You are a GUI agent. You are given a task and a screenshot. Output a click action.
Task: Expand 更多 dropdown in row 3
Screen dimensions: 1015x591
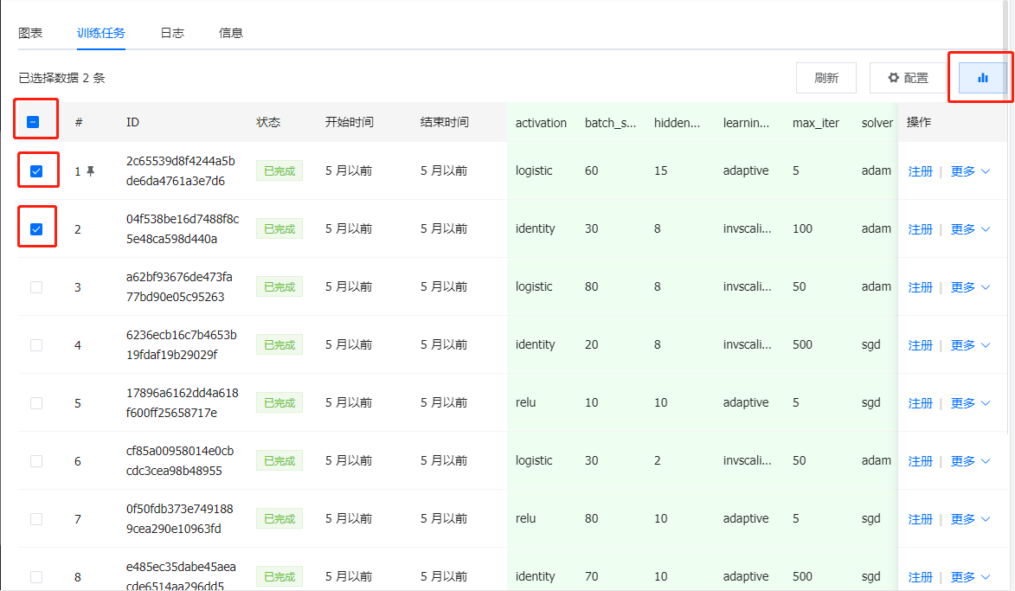tap(970, 286)
